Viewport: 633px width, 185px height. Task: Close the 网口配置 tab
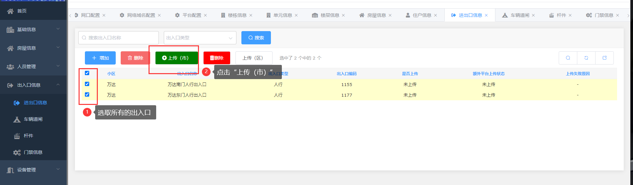[104, 15]
